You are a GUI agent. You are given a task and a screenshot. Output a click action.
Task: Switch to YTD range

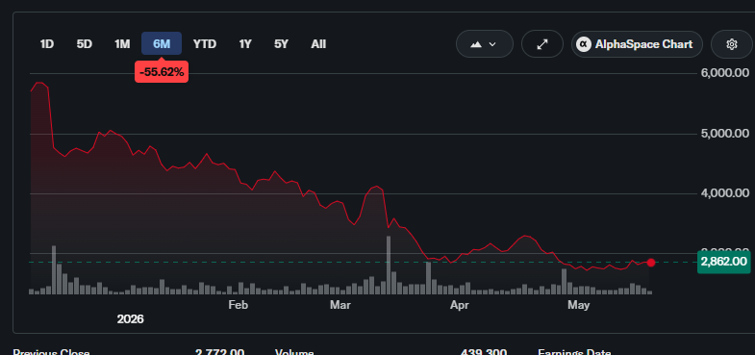[x=205, y=44]
